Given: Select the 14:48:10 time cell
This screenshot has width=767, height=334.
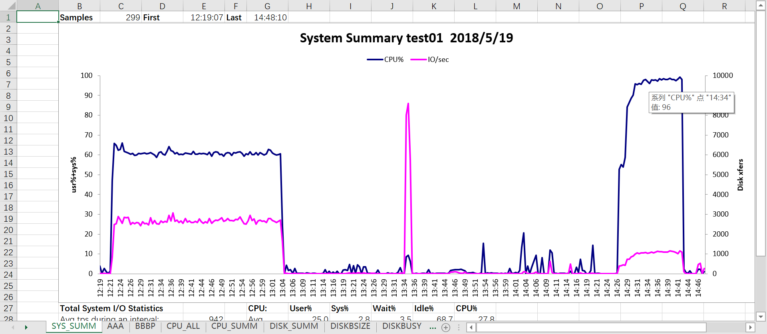Looking at the screenshot, I should 267,17.
